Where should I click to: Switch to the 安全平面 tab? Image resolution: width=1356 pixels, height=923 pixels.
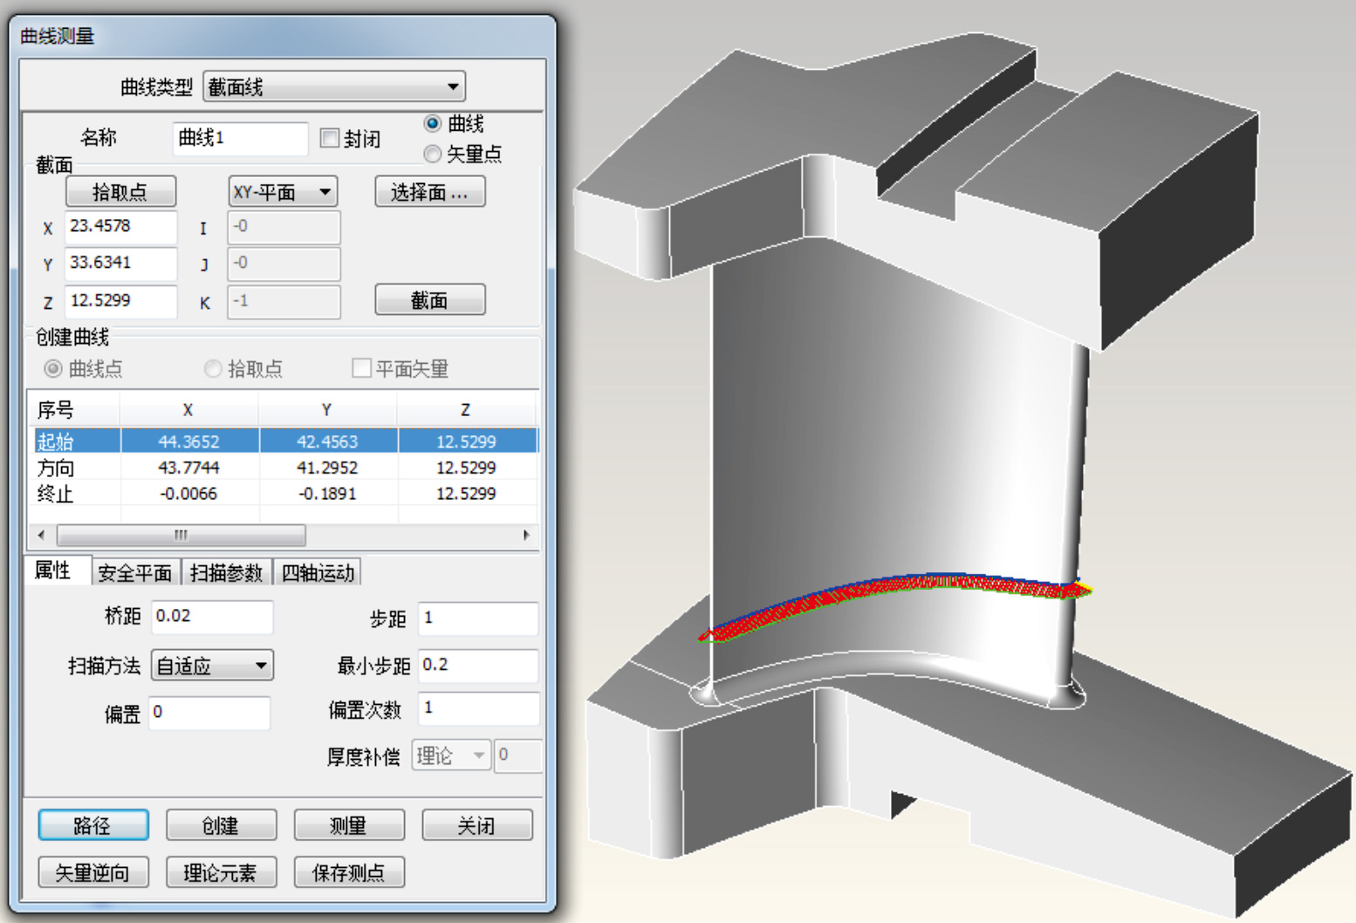pos(135,573)
